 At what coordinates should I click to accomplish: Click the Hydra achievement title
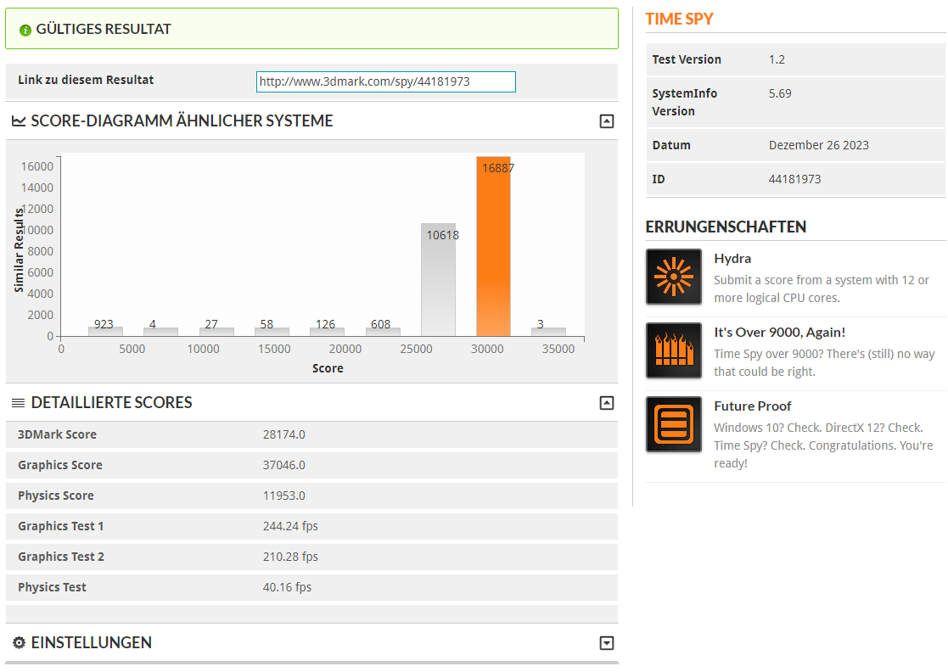pyautogui.click(x=732, y=259)
